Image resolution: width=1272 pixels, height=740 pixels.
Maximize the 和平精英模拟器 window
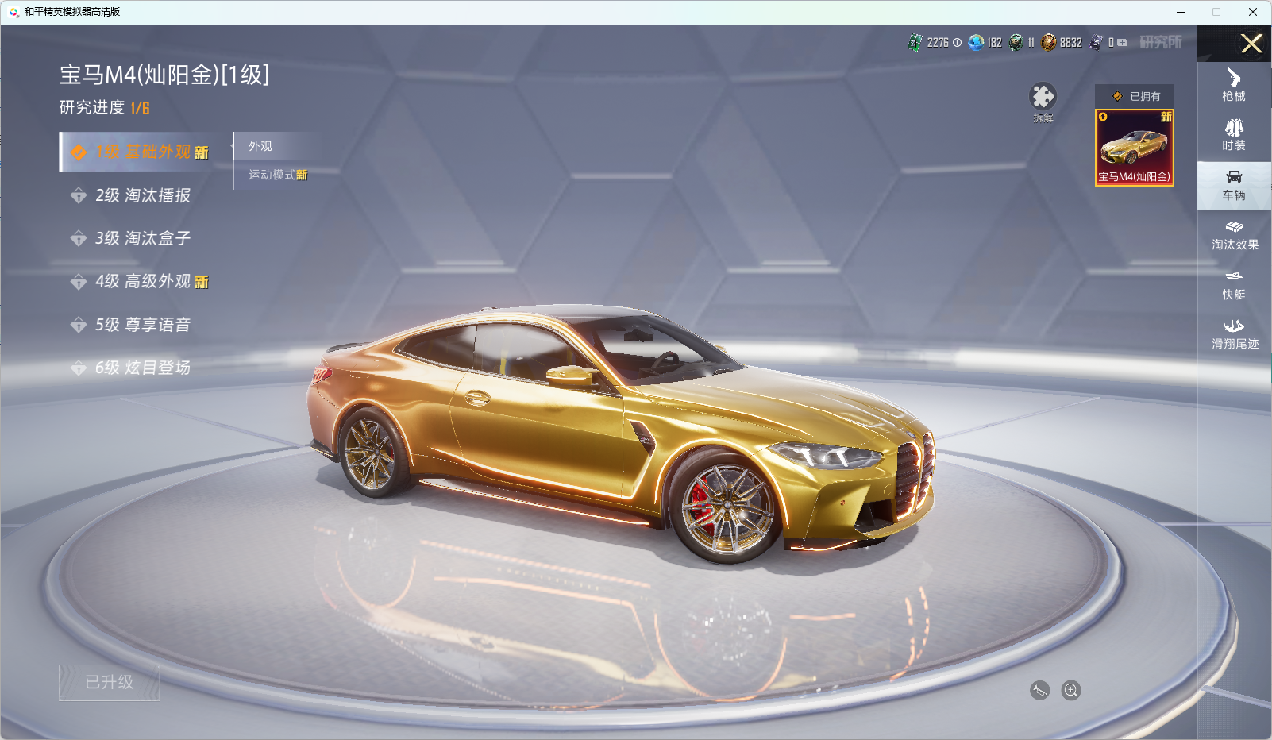pyautogui.click(x=1216, y=12)
